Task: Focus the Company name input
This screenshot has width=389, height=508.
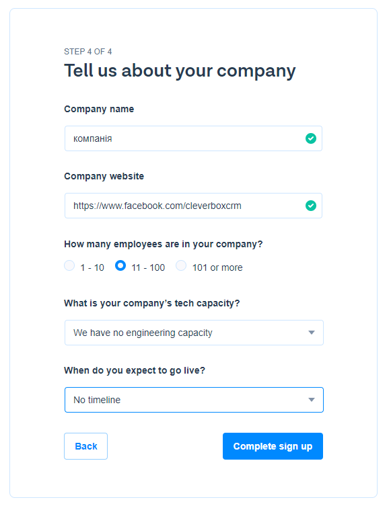Action: tap(193, 138)
